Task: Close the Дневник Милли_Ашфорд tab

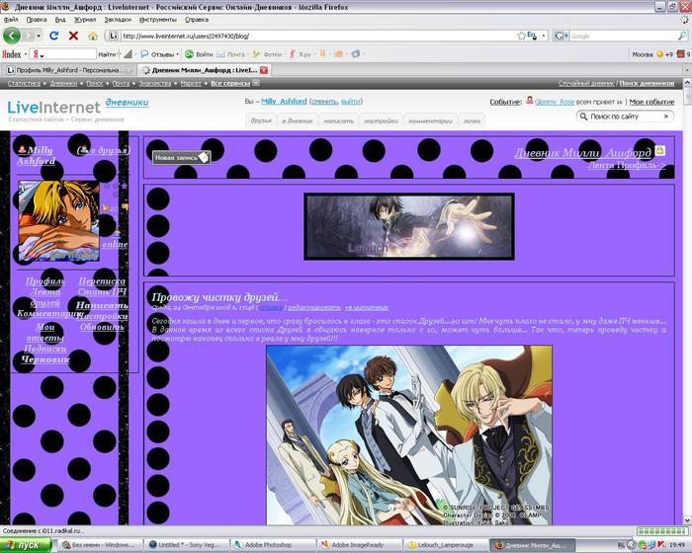Action: [264, 70]
